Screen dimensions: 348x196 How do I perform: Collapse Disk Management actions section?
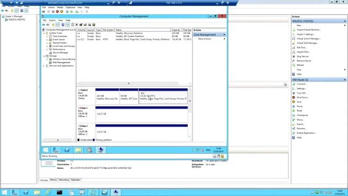(224, 35)
